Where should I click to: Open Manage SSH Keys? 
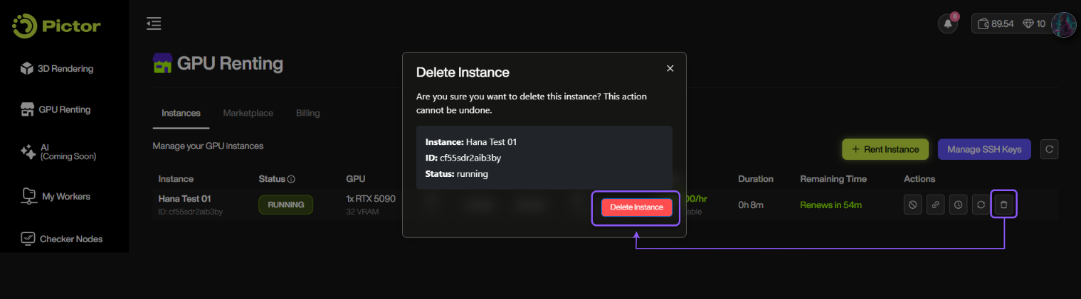point(984,149)
